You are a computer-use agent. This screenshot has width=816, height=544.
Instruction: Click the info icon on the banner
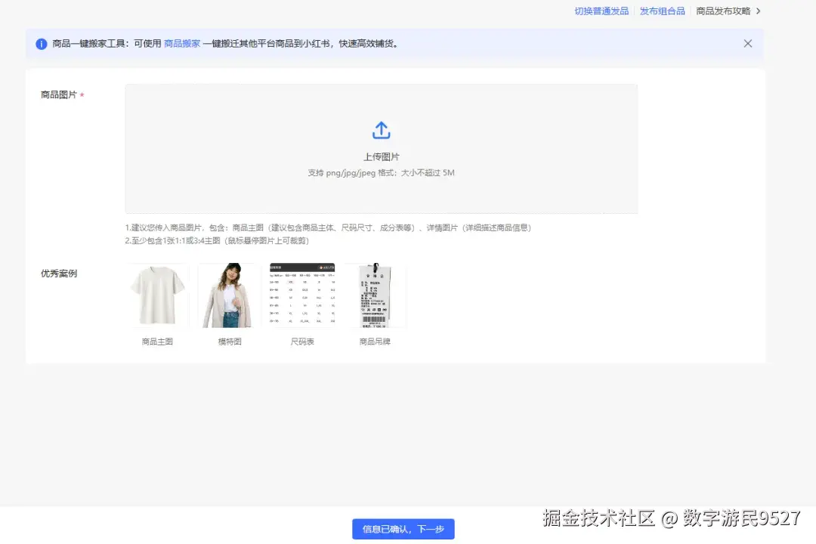(40, 43)
